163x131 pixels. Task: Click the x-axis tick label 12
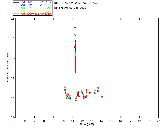(82, 121)
